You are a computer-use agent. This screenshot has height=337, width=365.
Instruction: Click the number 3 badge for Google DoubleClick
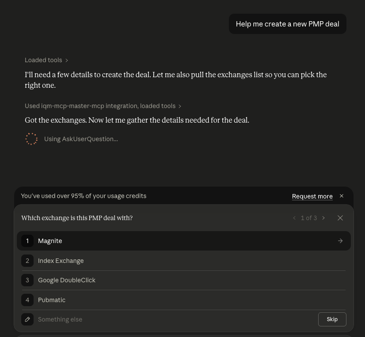pyautogui.click(x=27, y=280)
